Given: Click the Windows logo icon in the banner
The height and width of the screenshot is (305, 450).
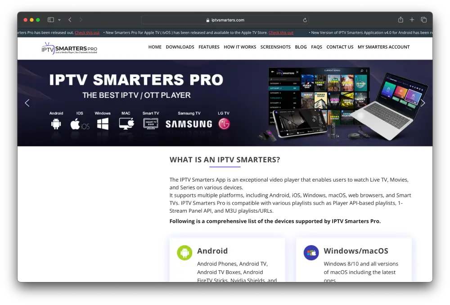Looking at the screenshot, I should click(x=103, y=124).
